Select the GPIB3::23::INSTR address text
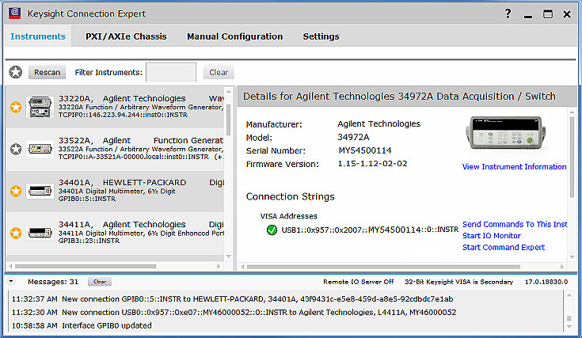Image resolution: width=582 pixels, height=338 pixels. pos(89,241)
